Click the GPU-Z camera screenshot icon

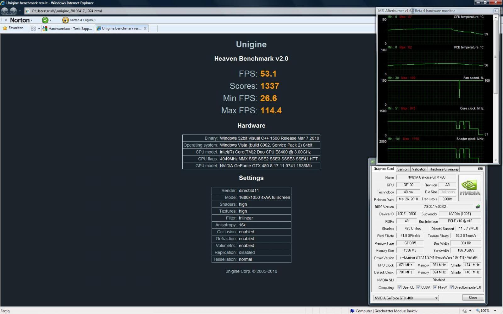point(480,169)
